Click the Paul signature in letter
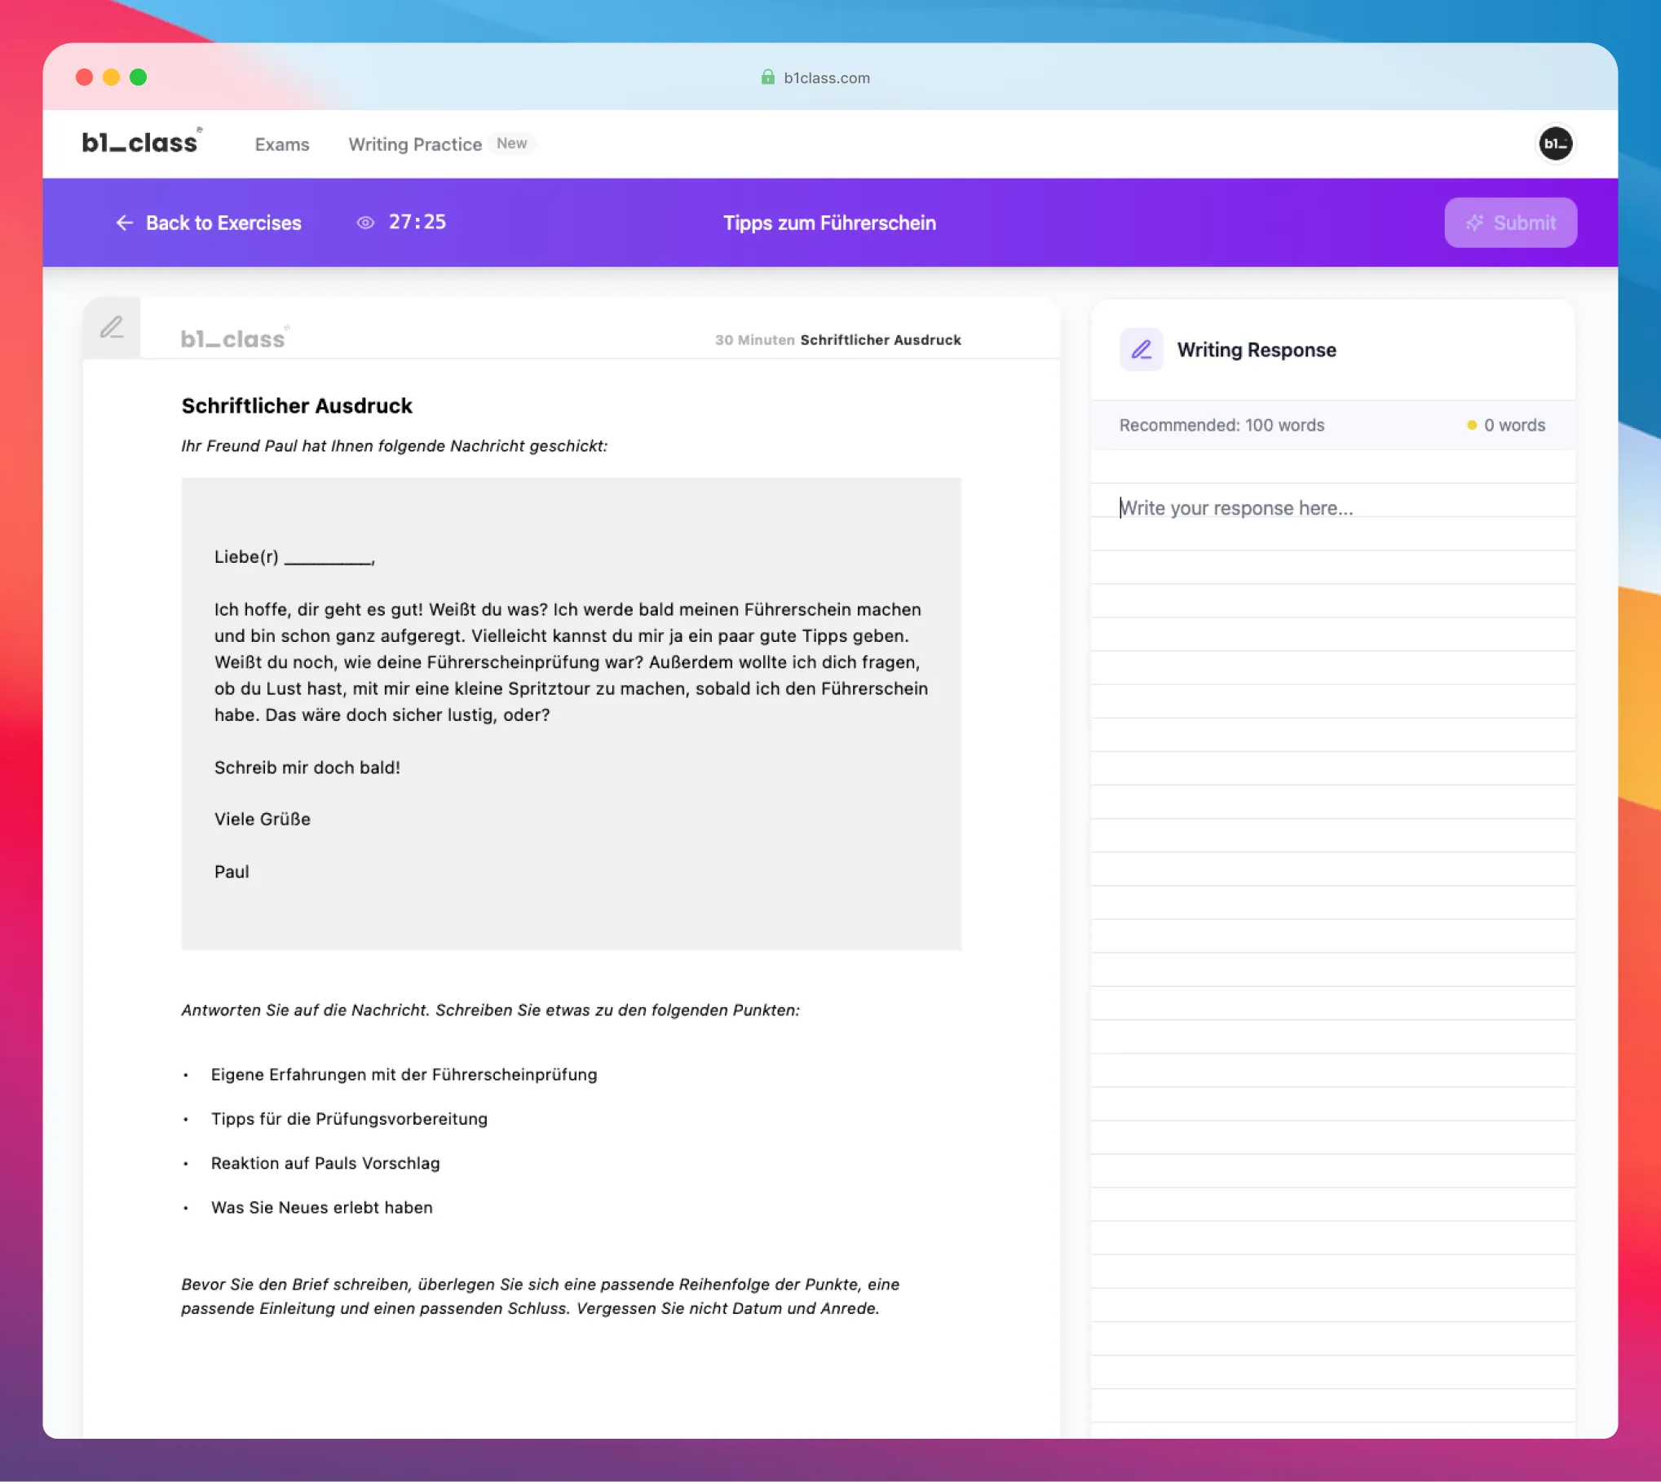The width and height of the screenshot is (1661, 1482). tap(232, 872)
